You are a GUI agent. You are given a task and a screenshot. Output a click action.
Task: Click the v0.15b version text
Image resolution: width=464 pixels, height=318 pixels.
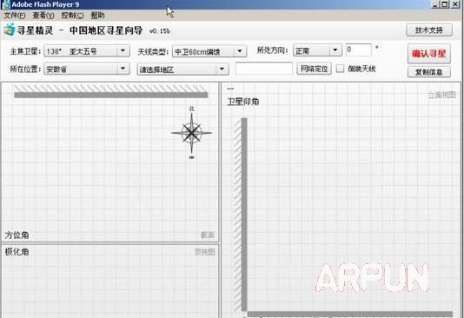tap(160, 31)
